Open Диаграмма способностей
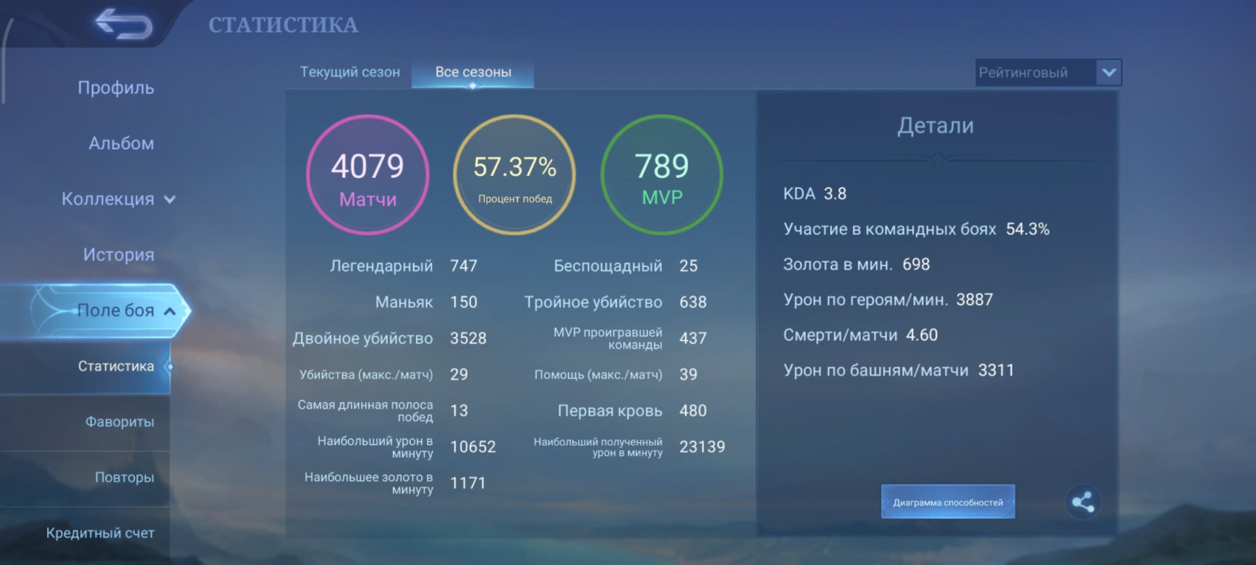This screenshot has height=565, width=1256. (948, 502)
